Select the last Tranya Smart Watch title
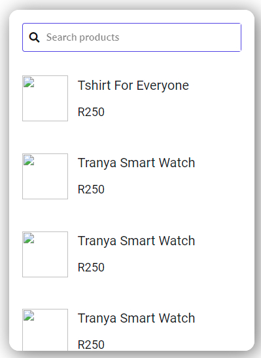Viewport: 261px width, 358px height. coord(136,318)
